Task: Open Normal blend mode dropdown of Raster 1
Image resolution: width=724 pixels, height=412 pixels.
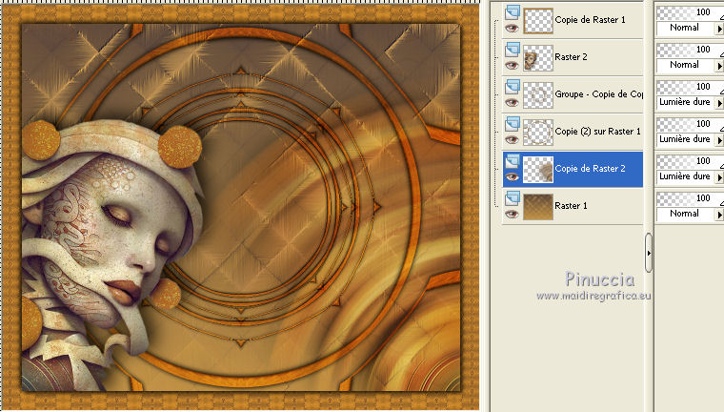Action: [690, 214]
